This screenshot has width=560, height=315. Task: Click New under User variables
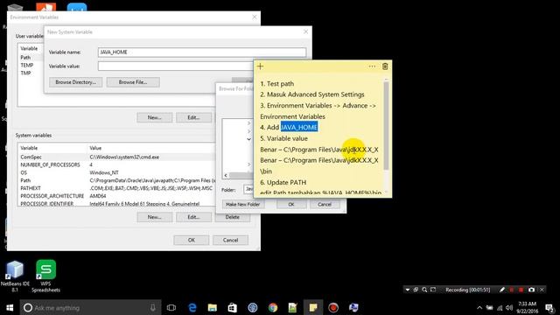(155, 117)
